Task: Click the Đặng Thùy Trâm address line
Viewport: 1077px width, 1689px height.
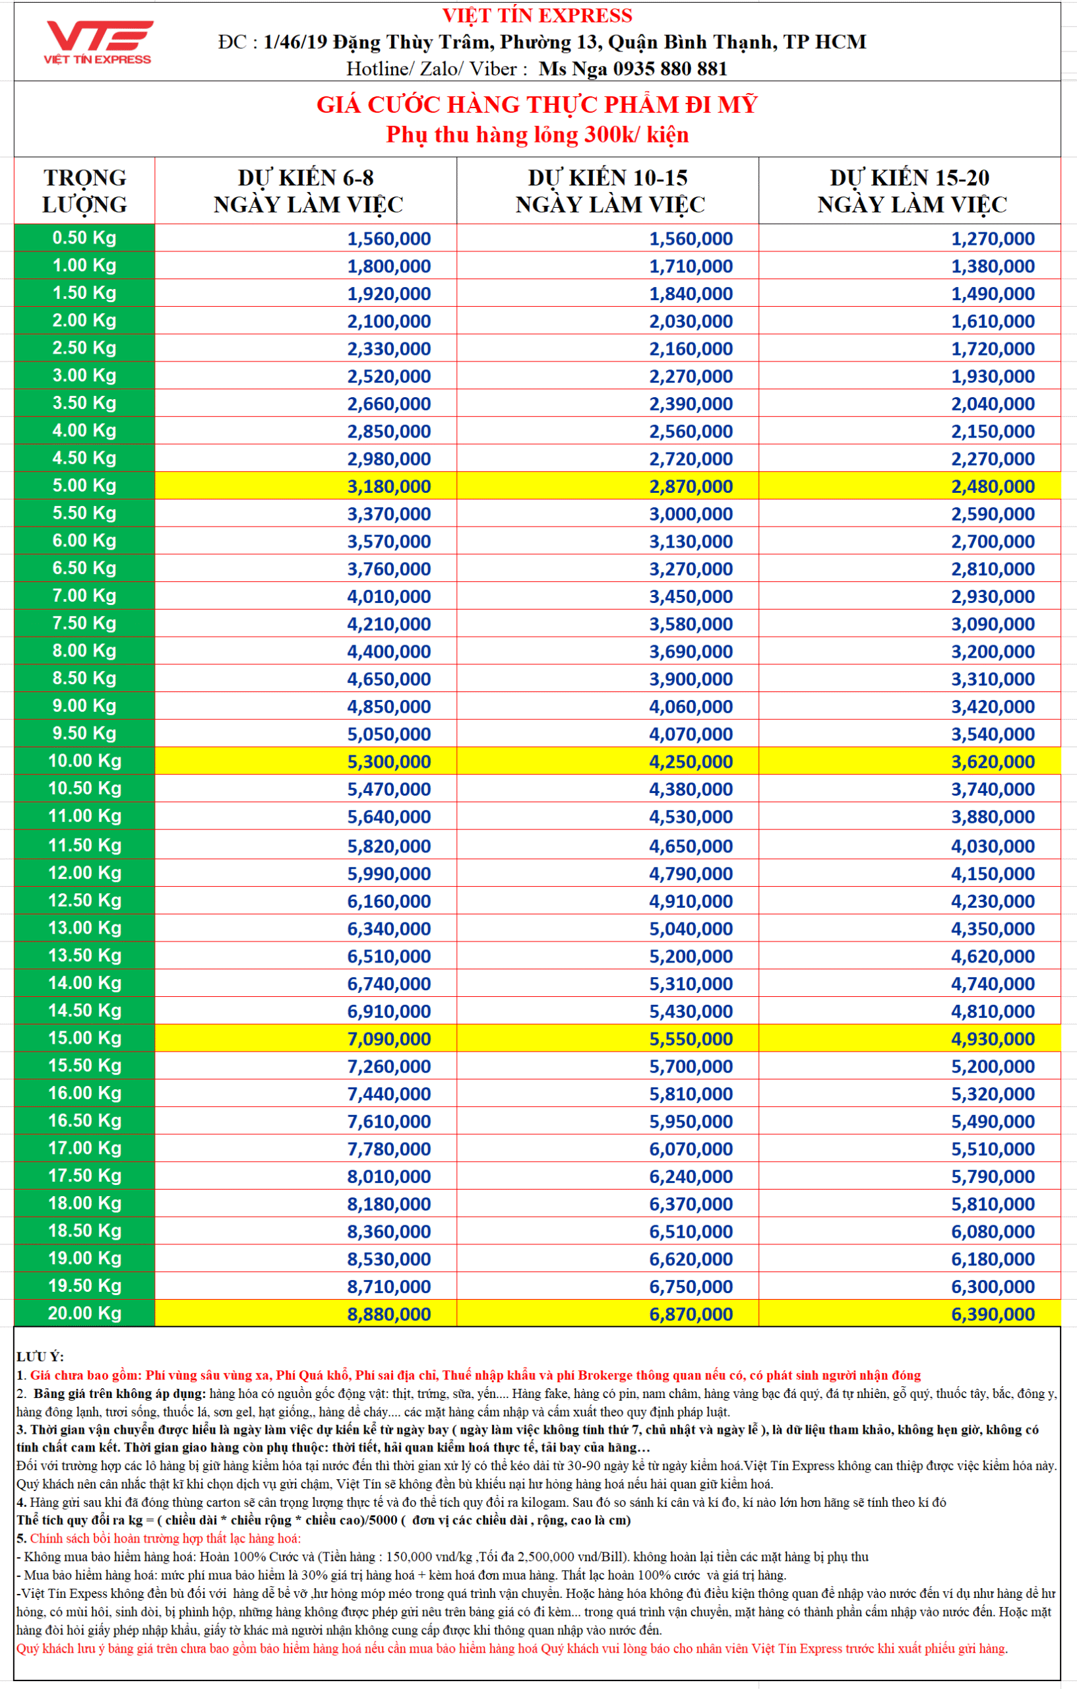Action: click(541, 42)
